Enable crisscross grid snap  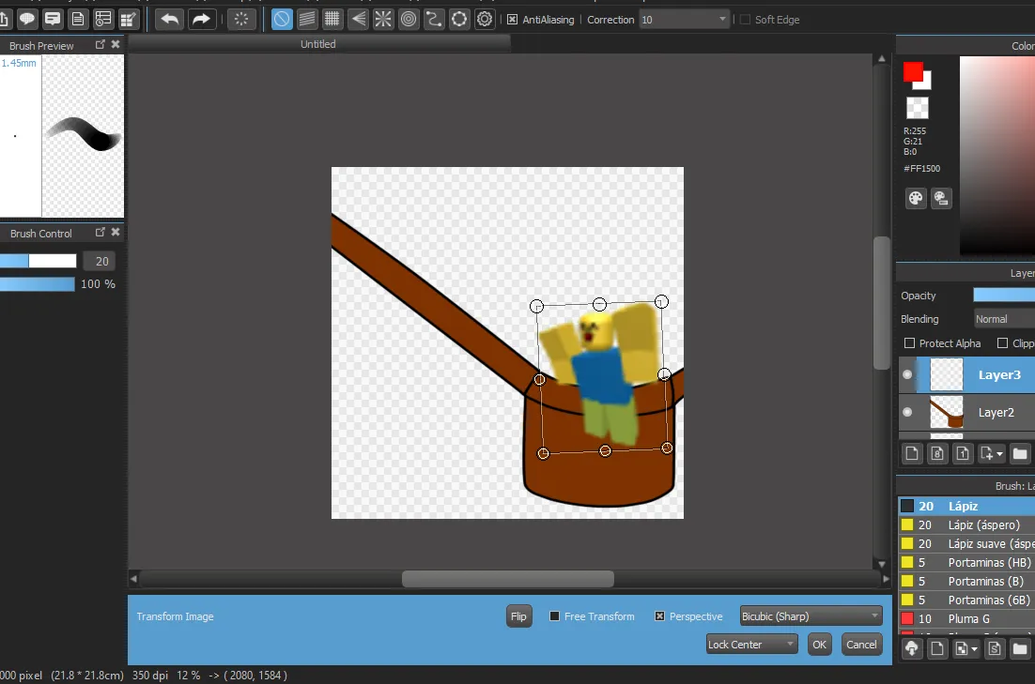[332, 19]
